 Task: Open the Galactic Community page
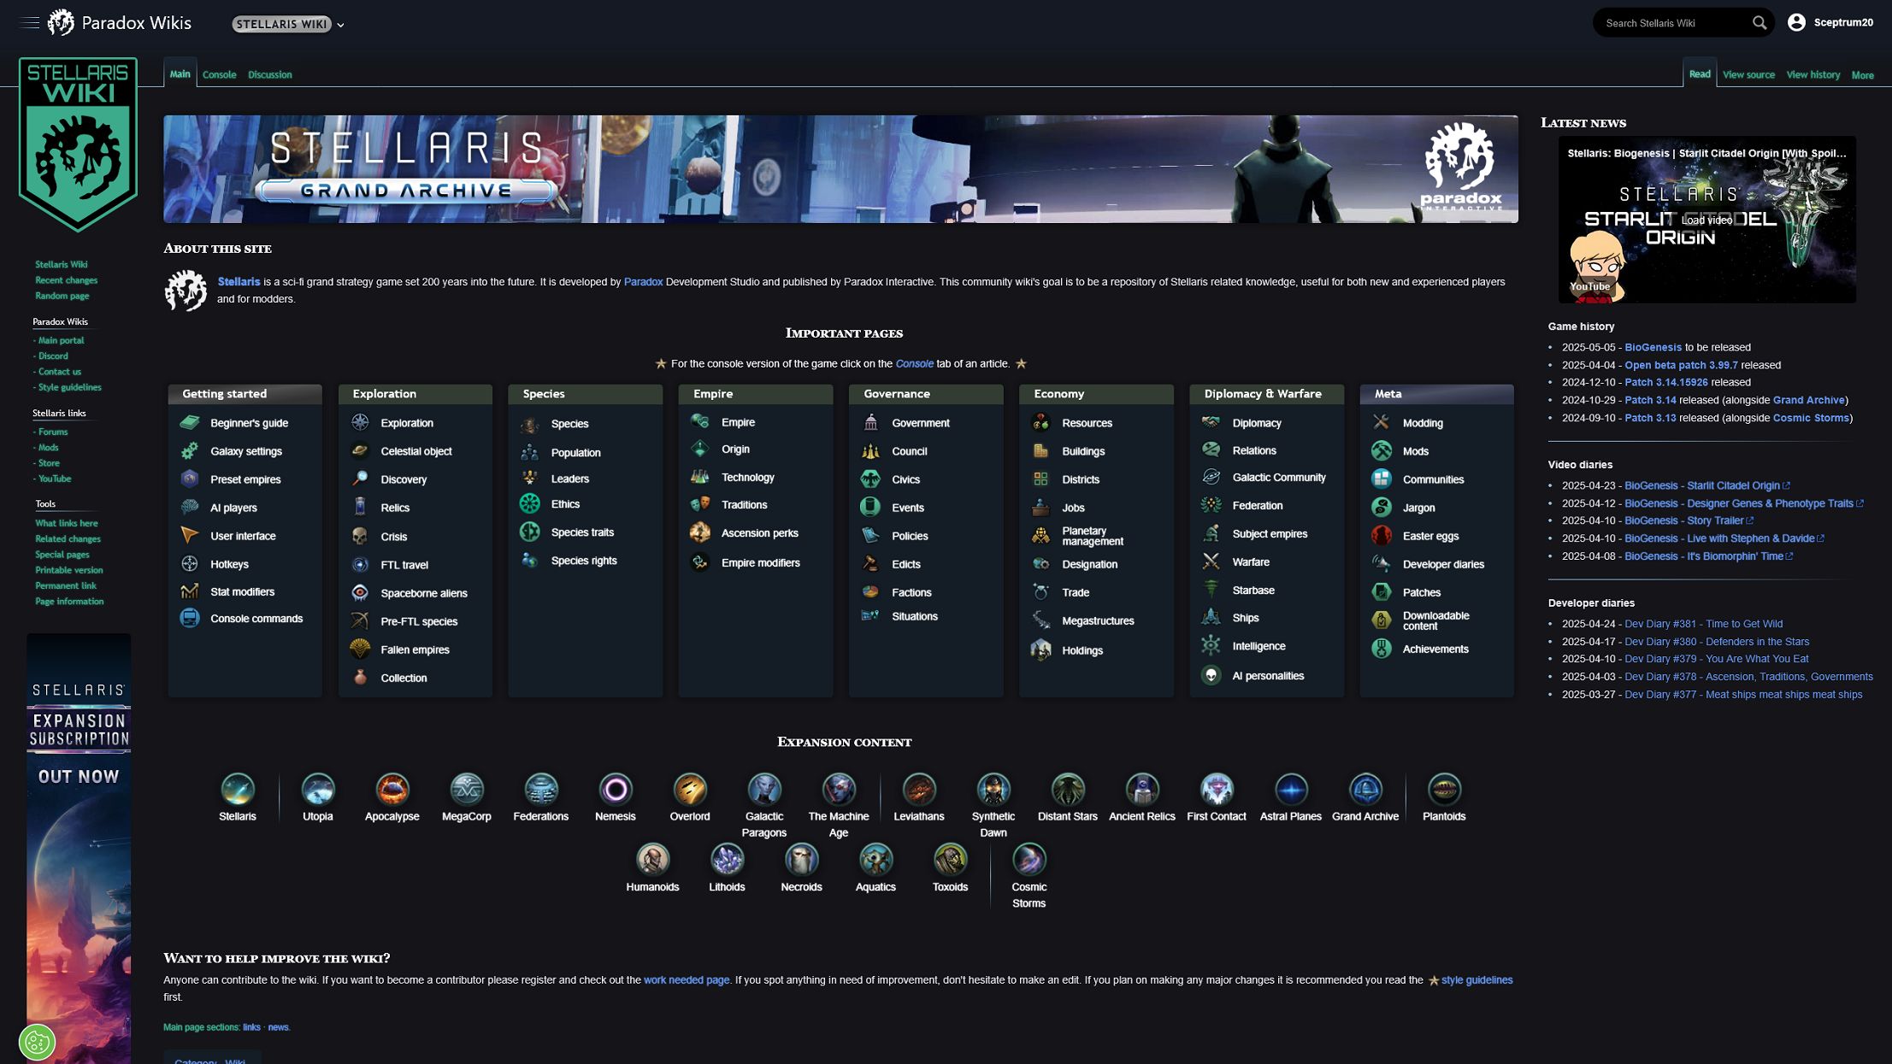(x=1279, y=478)
